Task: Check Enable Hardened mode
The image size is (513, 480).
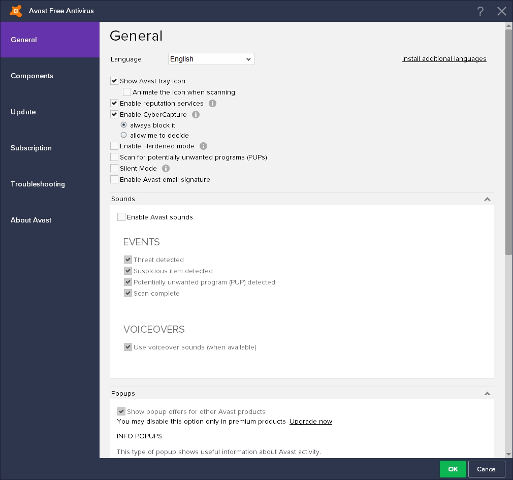Action: tap(114, 146)
